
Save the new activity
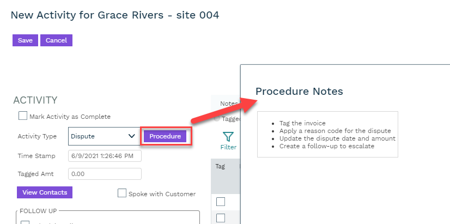pos(25,40)
